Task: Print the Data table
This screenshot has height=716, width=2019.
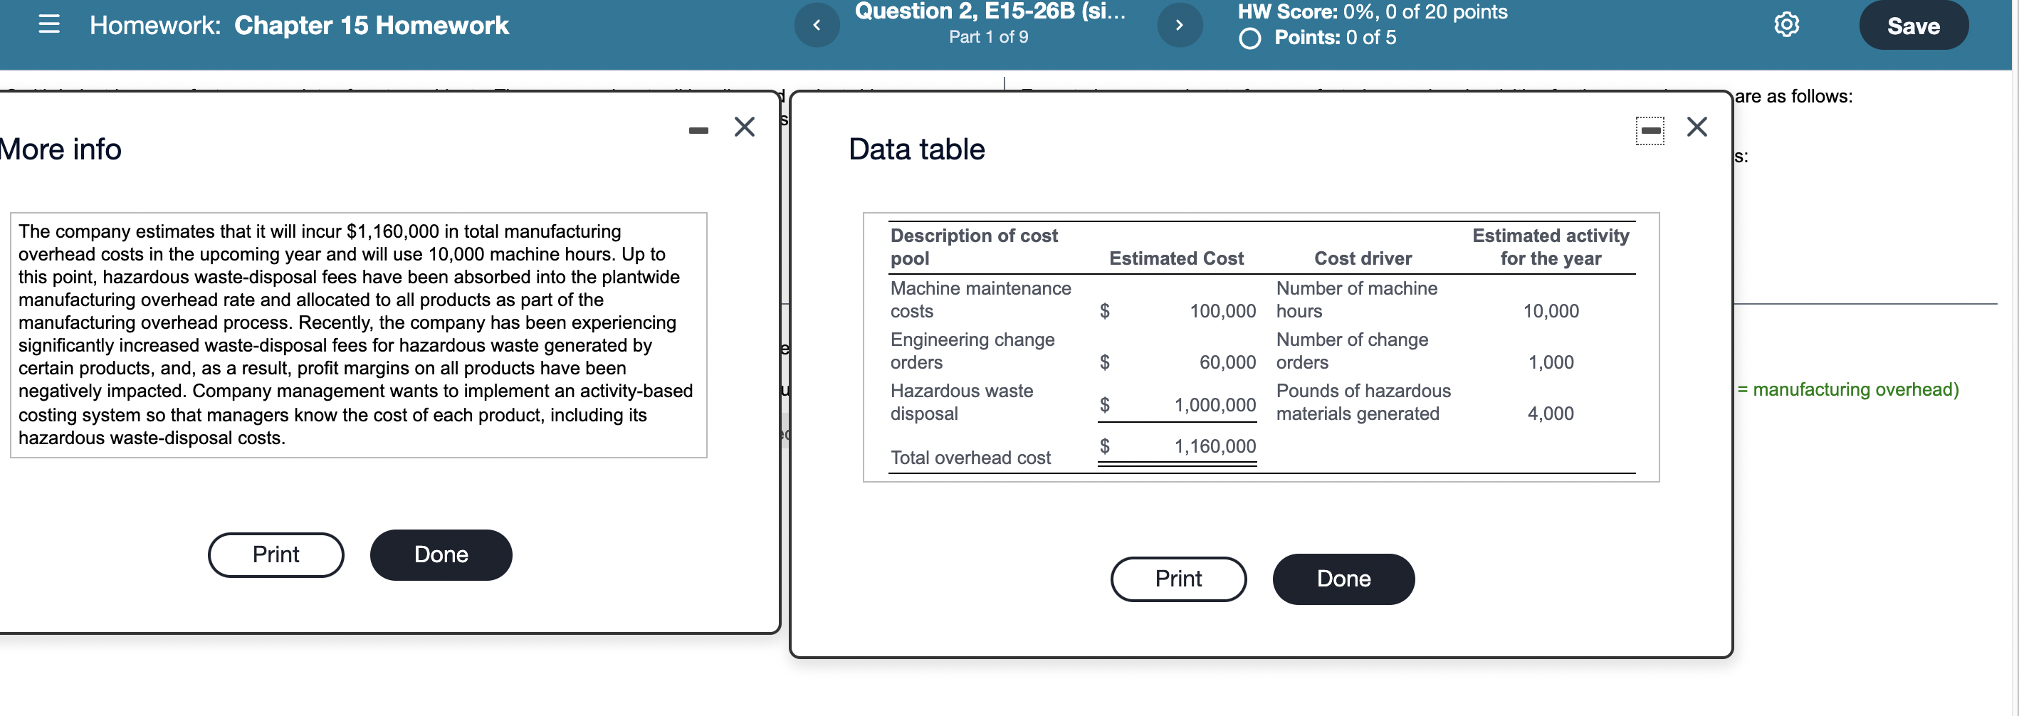Action: pos(1178,579)
